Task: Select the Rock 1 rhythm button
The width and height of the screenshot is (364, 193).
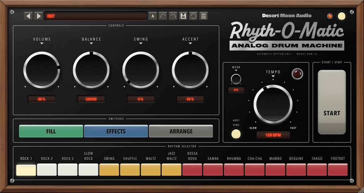Action: click(x=26, y=170)
